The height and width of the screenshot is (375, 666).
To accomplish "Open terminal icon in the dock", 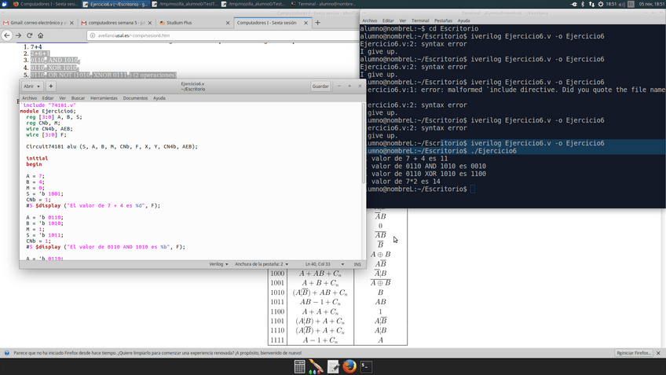I will (x=366, y=366).
